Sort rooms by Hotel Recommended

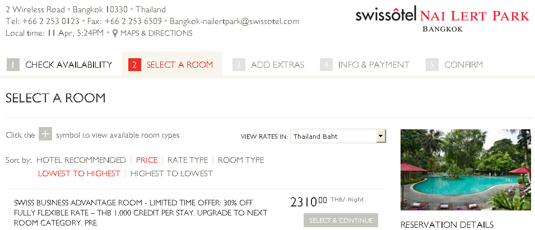click(81, 160)
